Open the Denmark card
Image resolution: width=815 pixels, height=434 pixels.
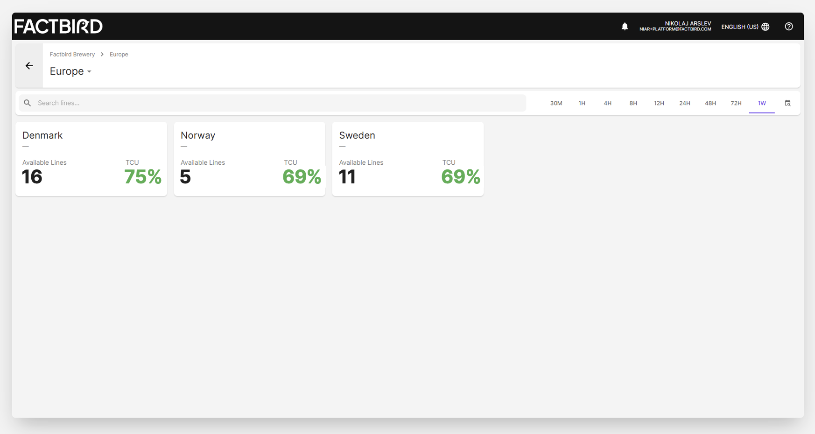coord(91,159)
